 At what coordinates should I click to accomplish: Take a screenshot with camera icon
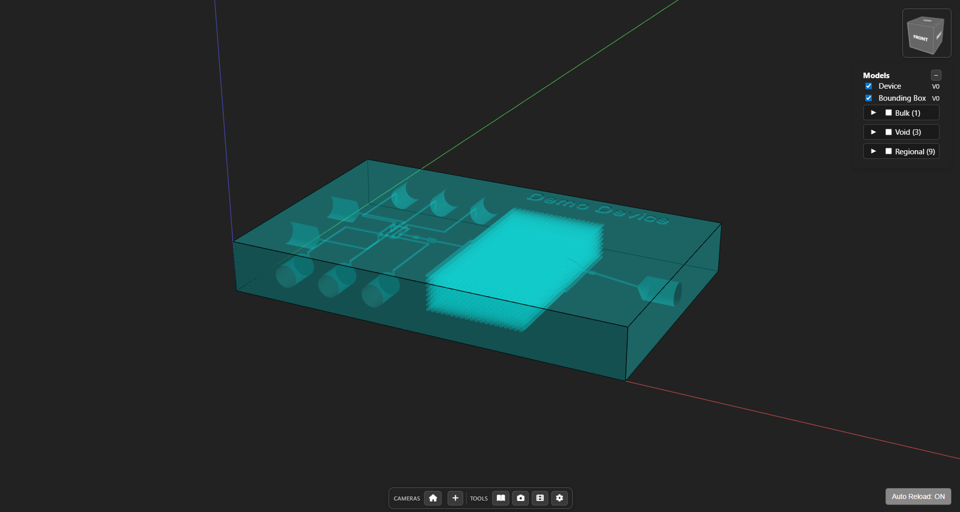pyautogui.click(x=521, y=498)
